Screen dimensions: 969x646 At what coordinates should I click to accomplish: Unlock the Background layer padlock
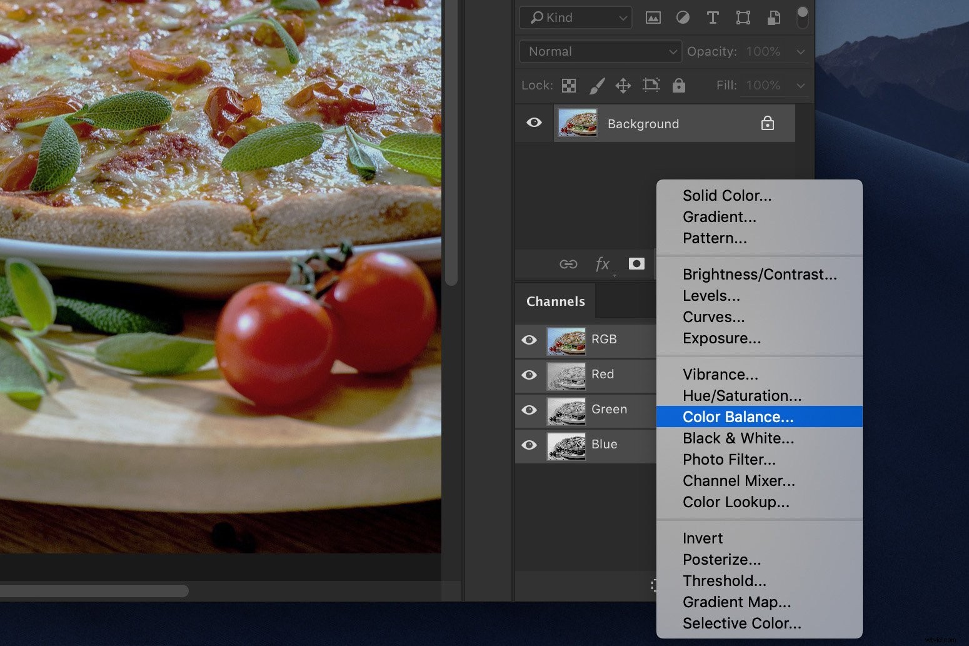tap(767, 123)
